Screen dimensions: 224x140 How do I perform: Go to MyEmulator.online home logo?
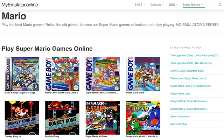(20, 5)
